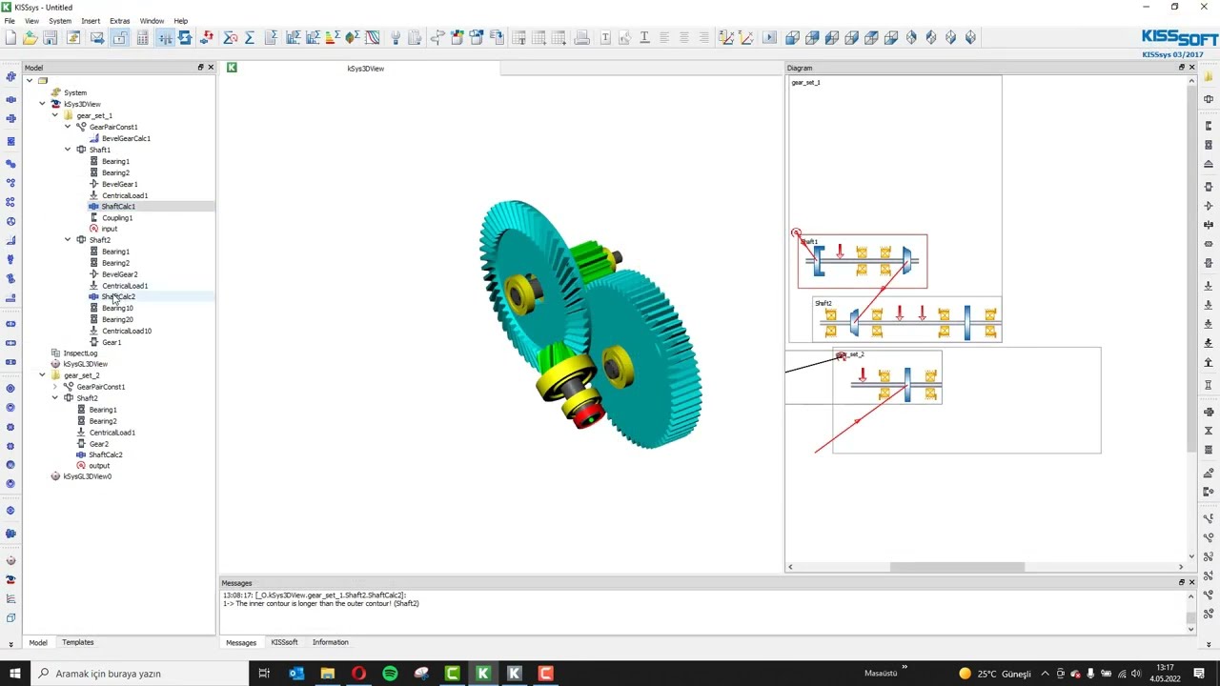
Task: Close the Diagram panel
Action: pos(1191,68)
